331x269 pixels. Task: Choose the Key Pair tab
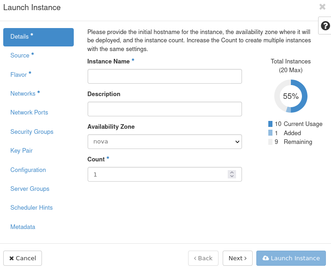(21, 151)
